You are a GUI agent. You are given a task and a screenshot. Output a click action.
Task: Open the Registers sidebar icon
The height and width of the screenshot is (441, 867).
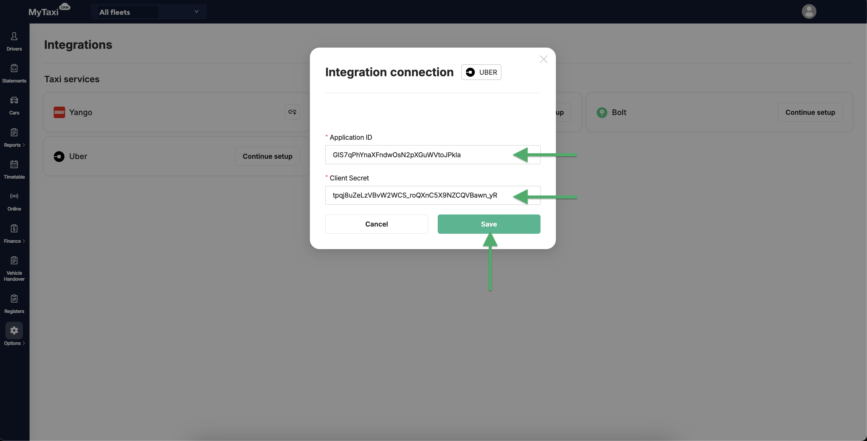(14, 299)
